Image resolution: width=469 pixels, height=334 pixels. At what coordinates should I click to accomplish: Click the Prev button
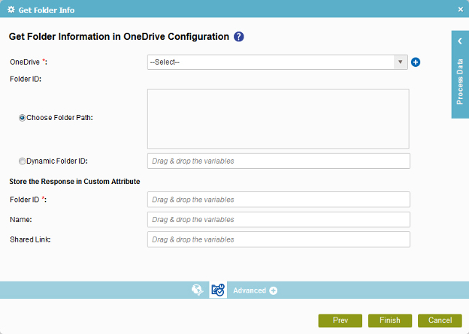tap(340, 320)
